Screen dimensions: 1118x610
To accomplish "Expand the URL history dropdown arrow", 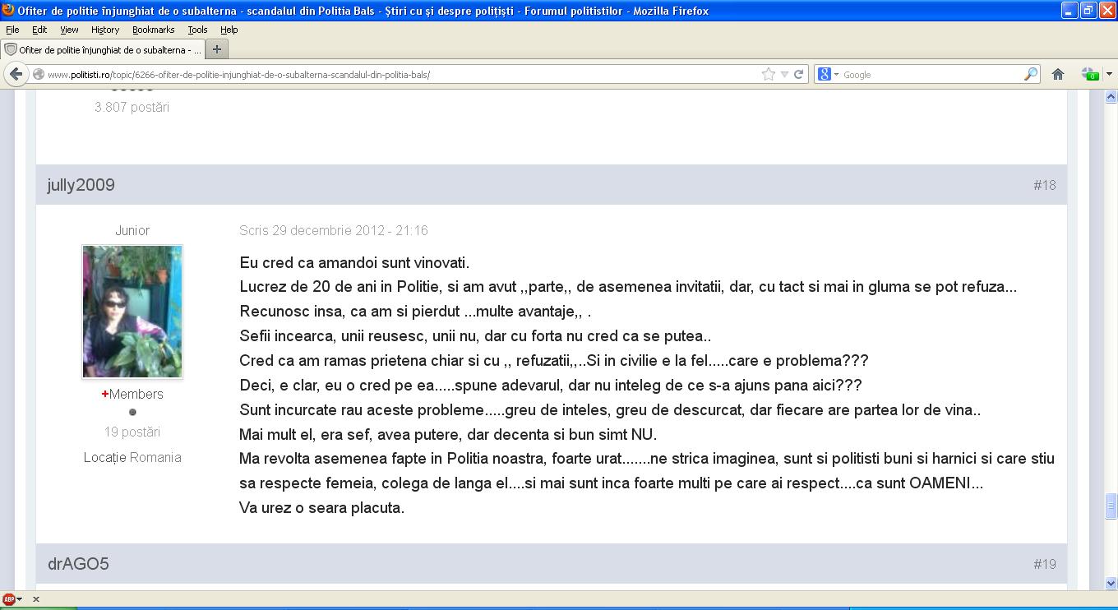I will 784,74.
